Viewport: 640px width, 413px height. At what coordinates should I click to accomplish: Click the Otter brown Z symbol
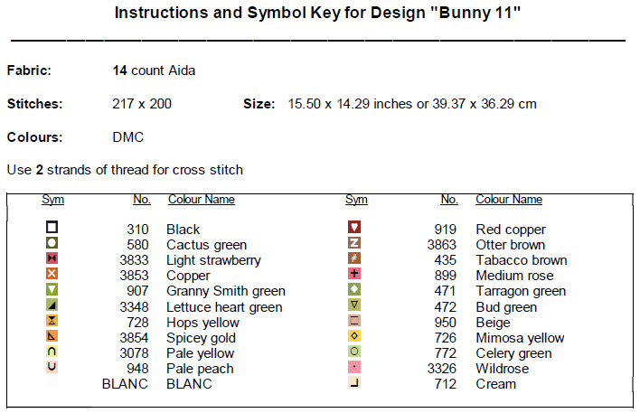(x=354, y=244)
